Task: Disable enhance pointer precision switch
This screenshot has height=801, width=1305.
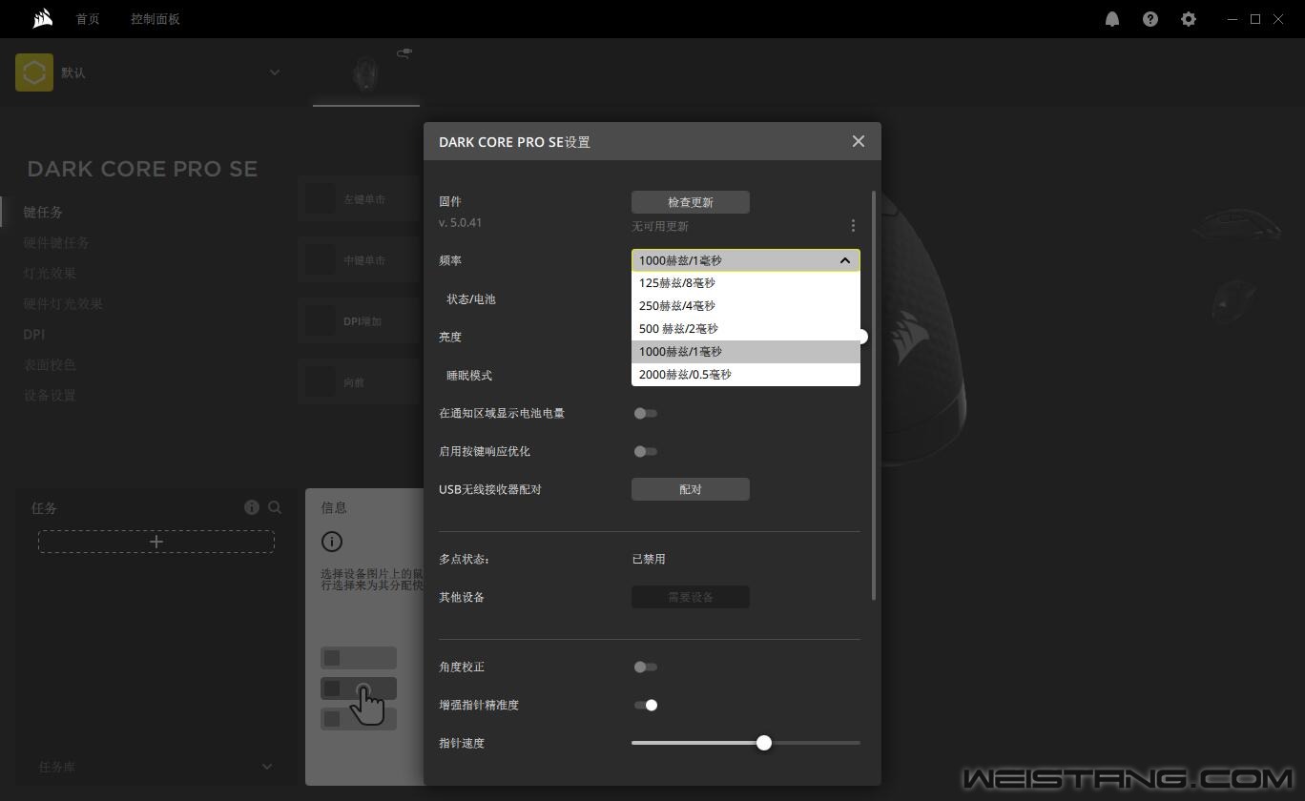Action: (646, 705)
